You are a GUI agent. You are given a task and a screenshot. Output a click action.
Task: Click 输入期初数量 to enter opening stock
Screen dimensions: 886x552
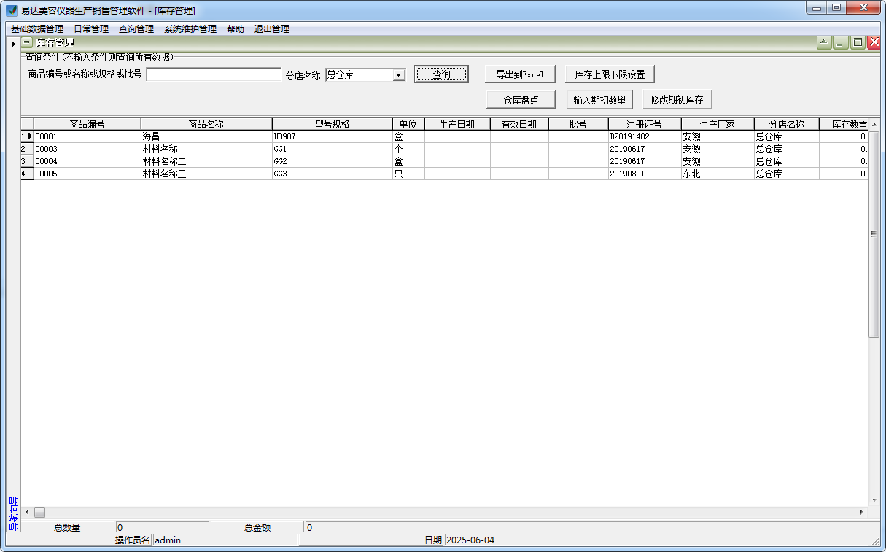point(599,99)
